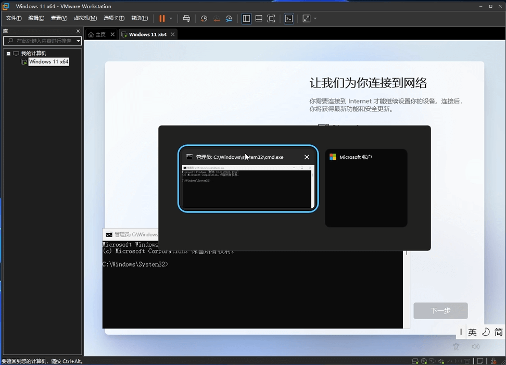Viewport: 506px width, 365px height.
Task: Click the sound card status bar icon
Action: coord(441,361)
